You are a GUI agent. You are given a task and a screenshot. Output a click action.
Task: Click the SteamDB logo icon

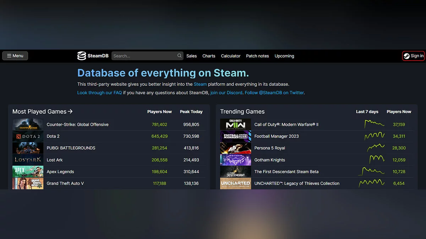click(x=82, y=56)
